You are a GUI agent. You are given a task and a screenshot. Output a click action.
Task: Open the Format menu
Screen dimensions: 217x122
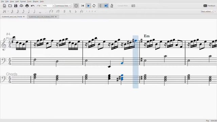point(23,1)
